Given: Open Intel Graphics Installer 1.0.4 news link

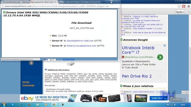Looking at the screenshot, I should pyautogui.click(x=141, y=29).
